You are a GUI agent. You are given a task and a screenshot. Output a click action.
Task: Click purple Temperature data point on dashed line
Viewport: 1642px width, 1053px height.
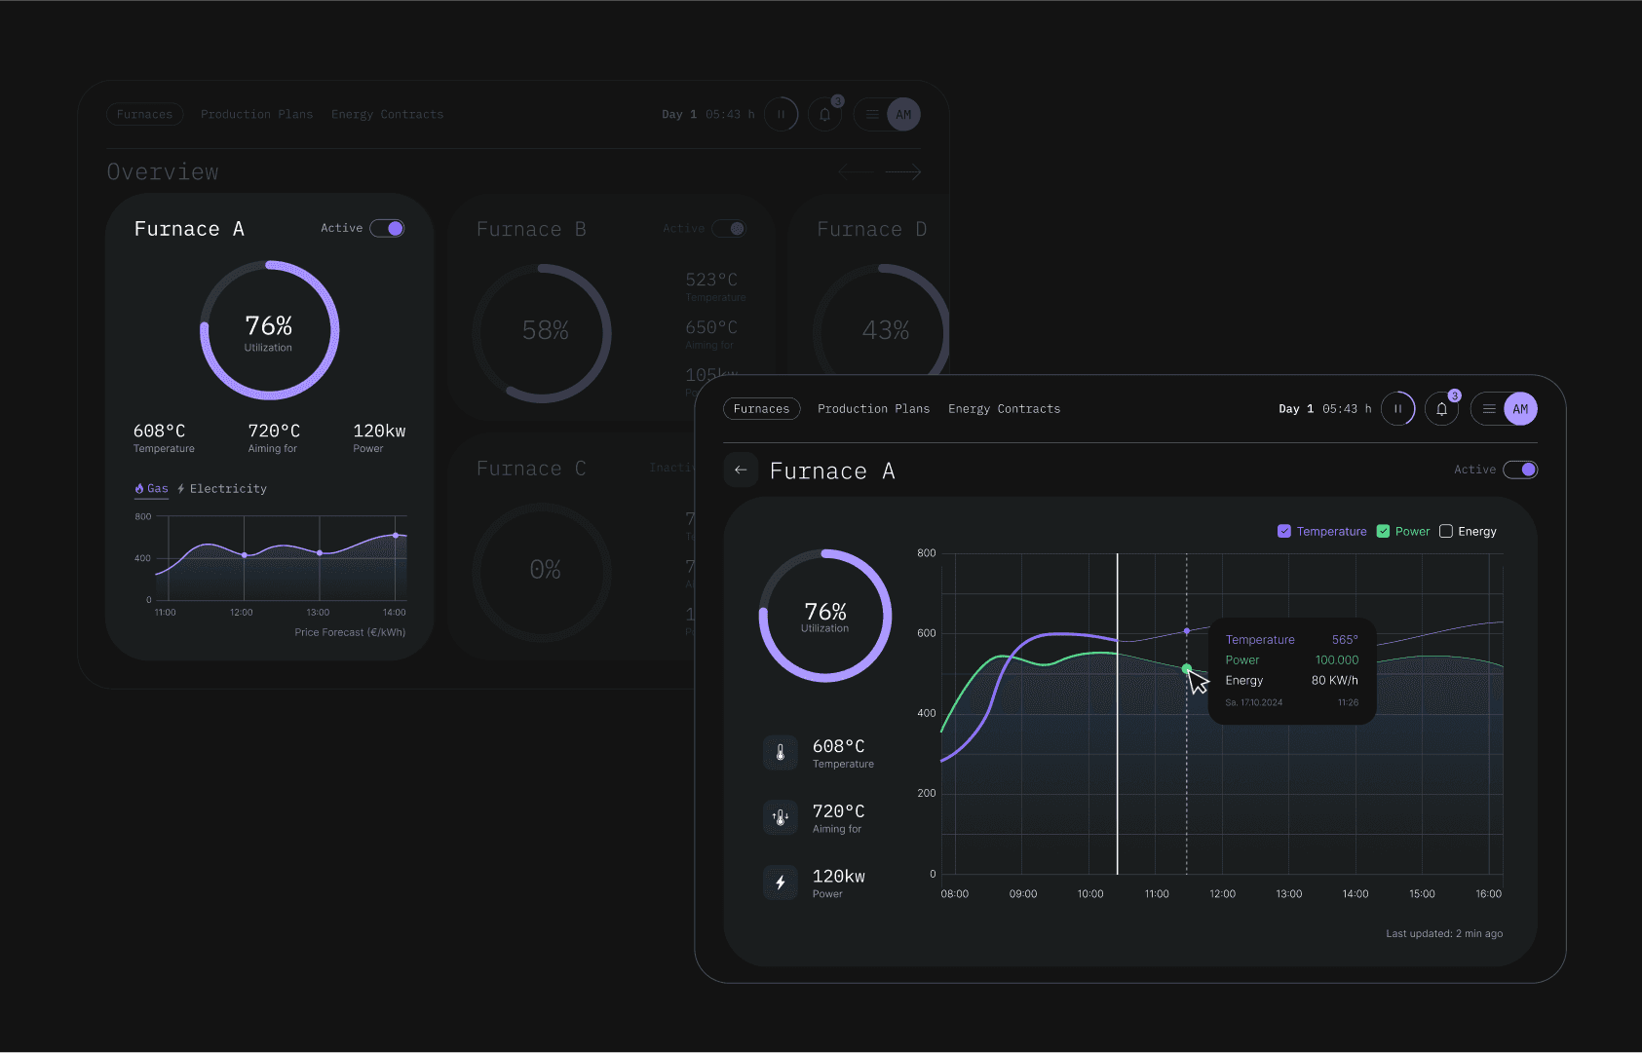(x=1186, y=631)
